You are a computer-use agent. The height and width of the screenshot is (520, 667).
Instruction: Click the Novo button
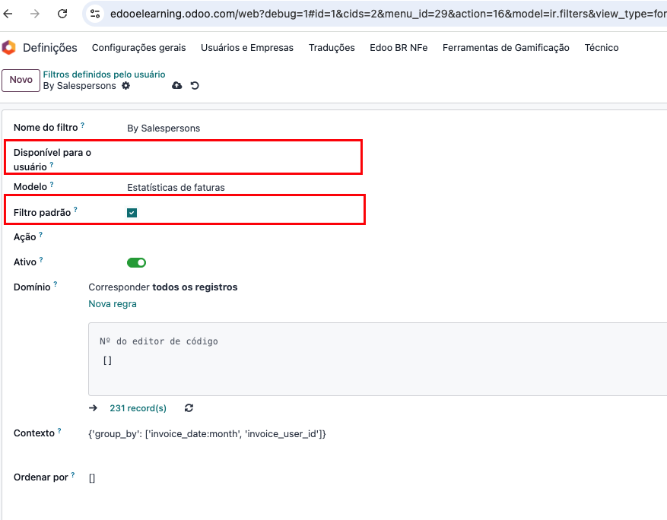21,80
